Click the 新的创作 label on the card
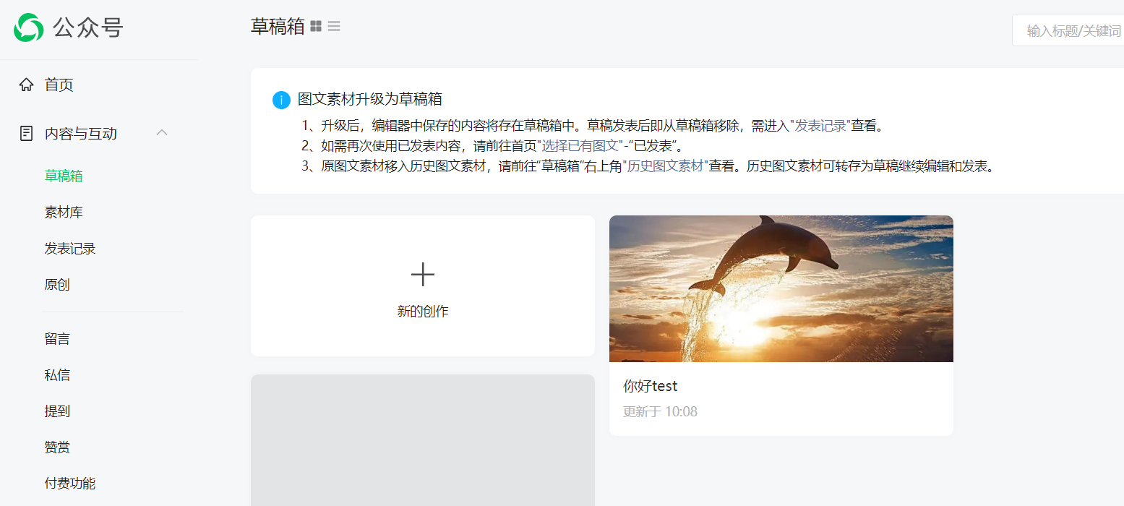The height and width of the screenshot is (506, 1124). coord(423,312)
